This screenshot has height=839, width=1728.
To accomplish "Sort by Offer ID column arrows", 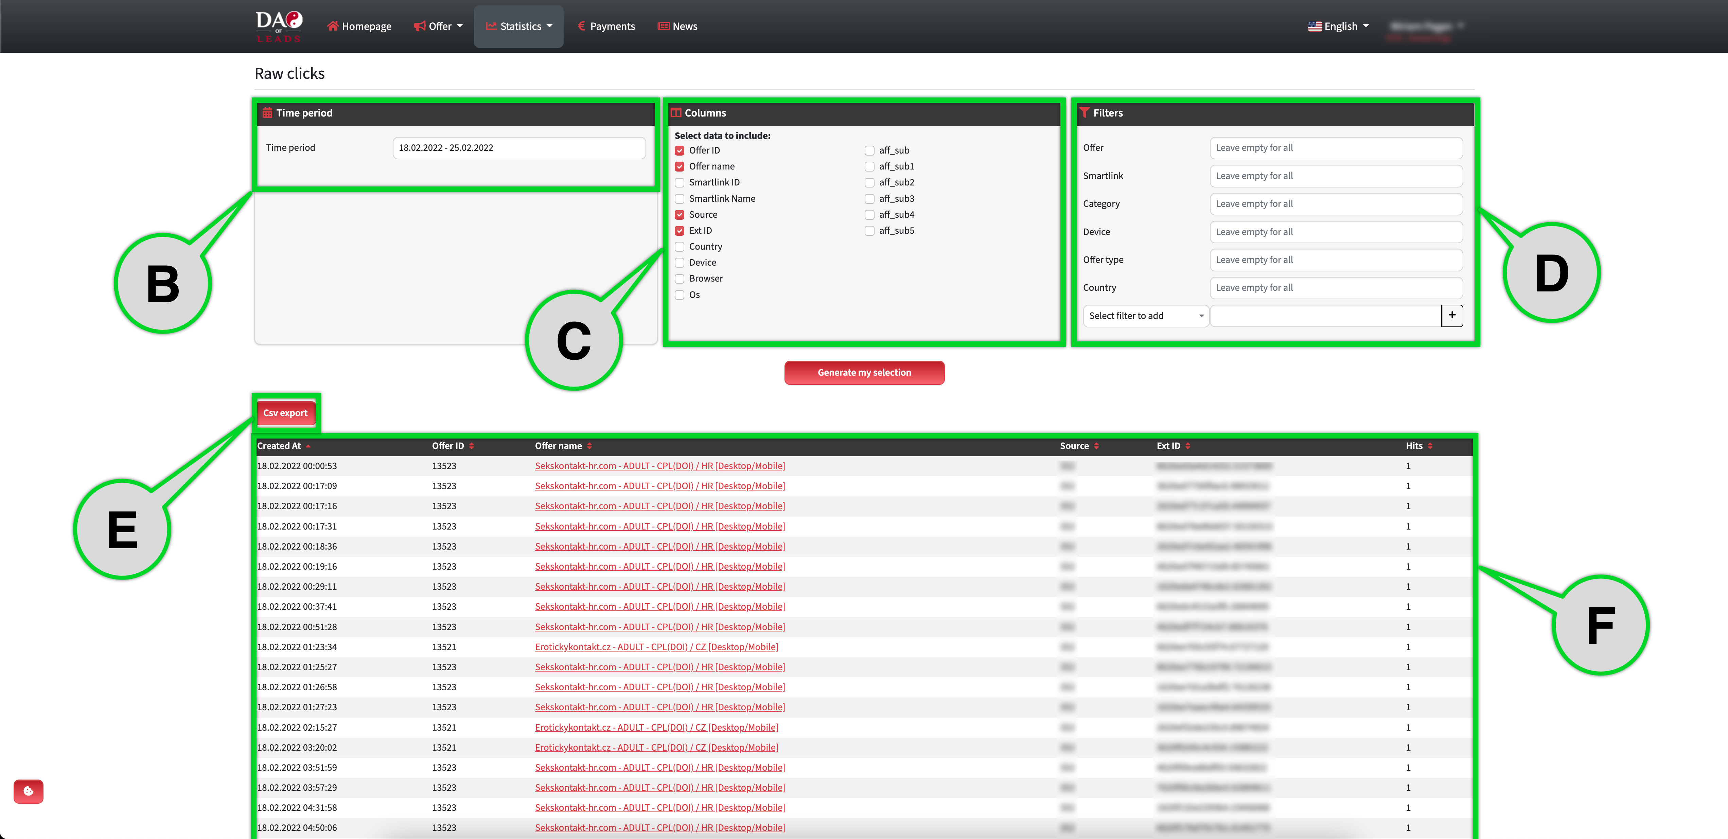I will tap(472, 446).
